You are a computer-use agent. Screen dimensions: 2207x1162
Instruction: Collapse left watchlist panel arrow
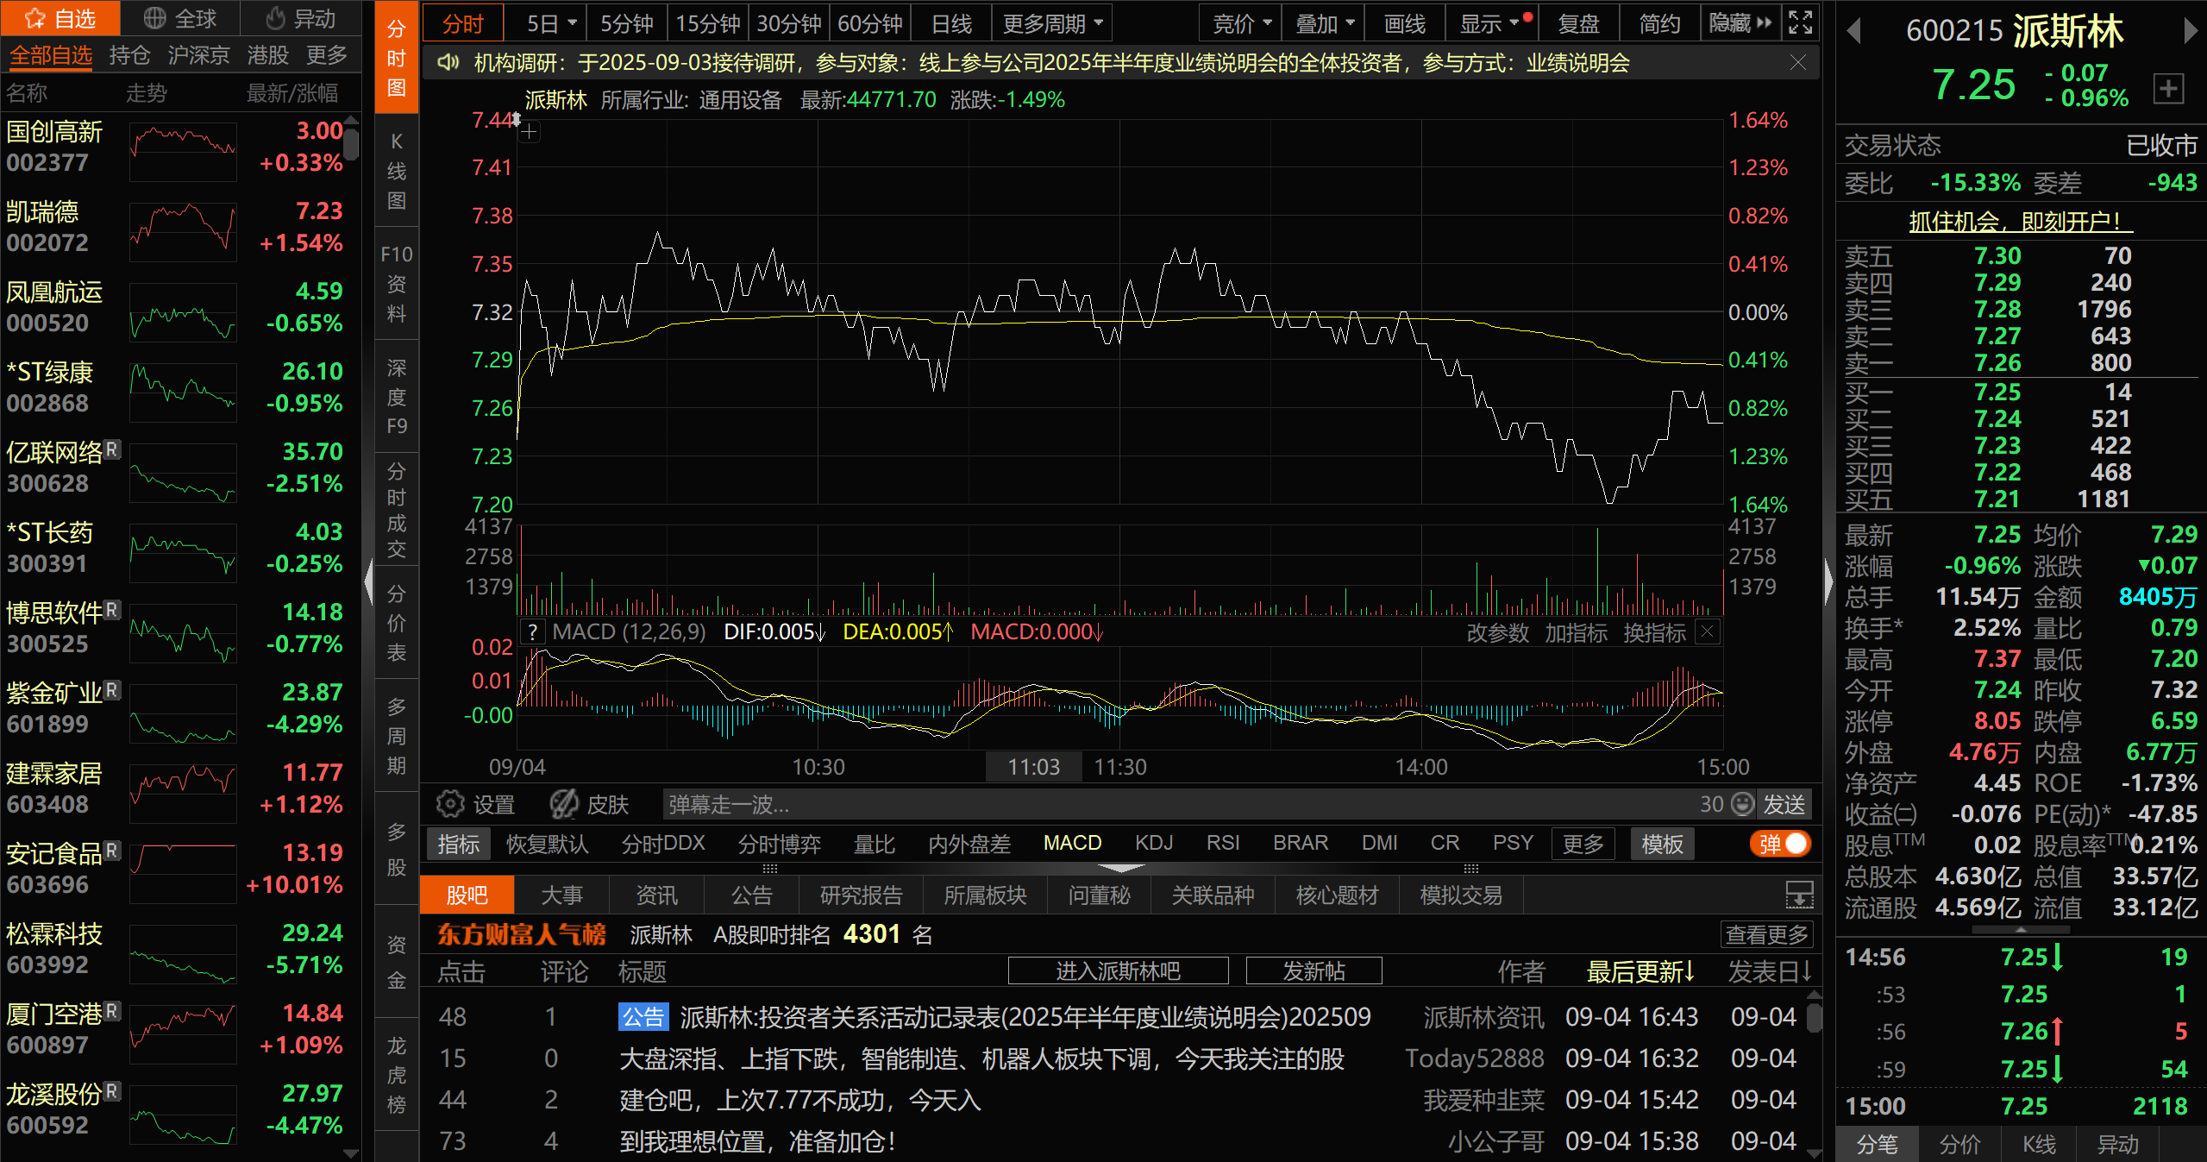(368, 581)
